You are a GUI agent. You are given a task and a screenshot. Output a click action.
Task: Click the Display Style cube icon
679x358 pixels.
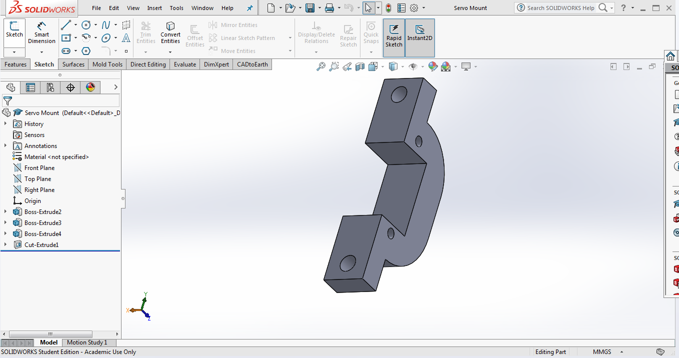coord(393,66)
